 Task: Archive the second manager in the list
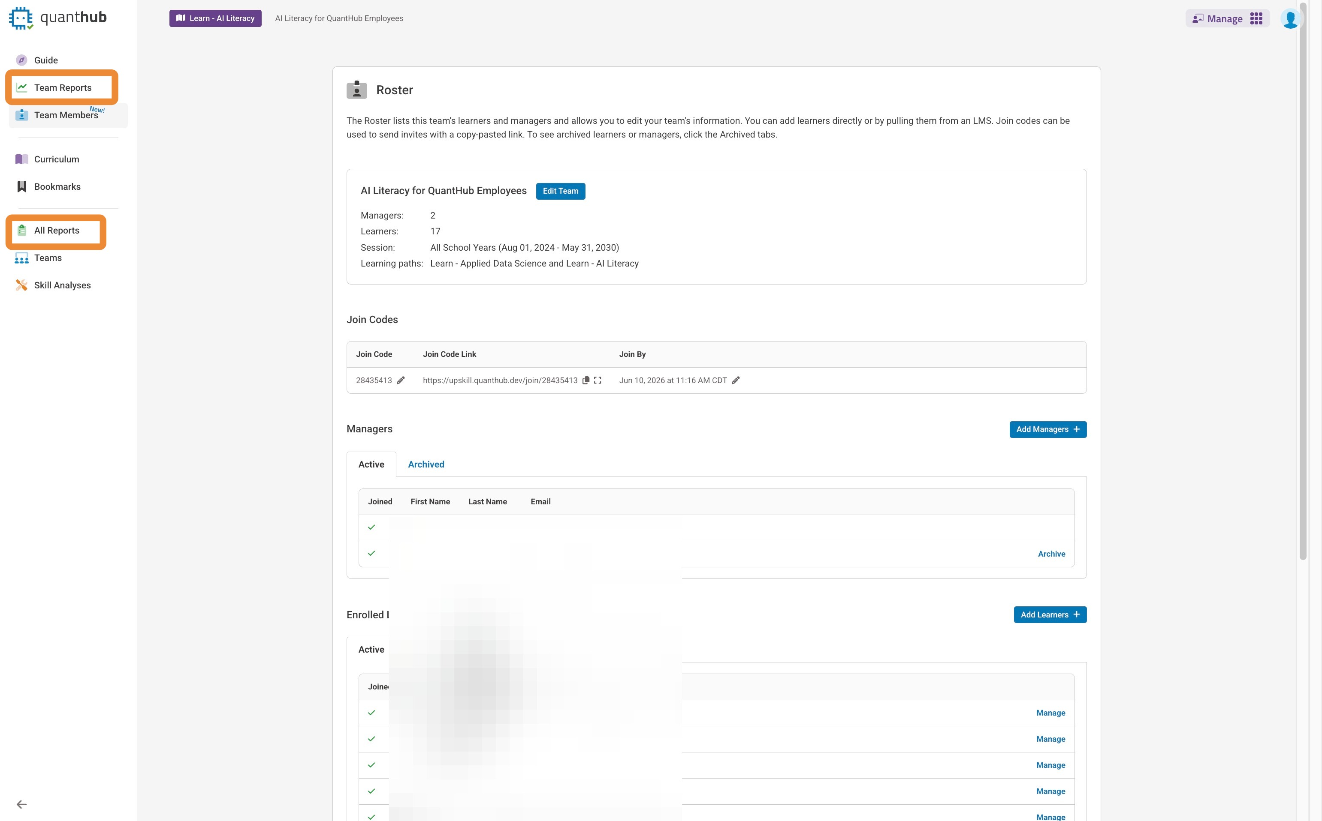coord(1051,554)
